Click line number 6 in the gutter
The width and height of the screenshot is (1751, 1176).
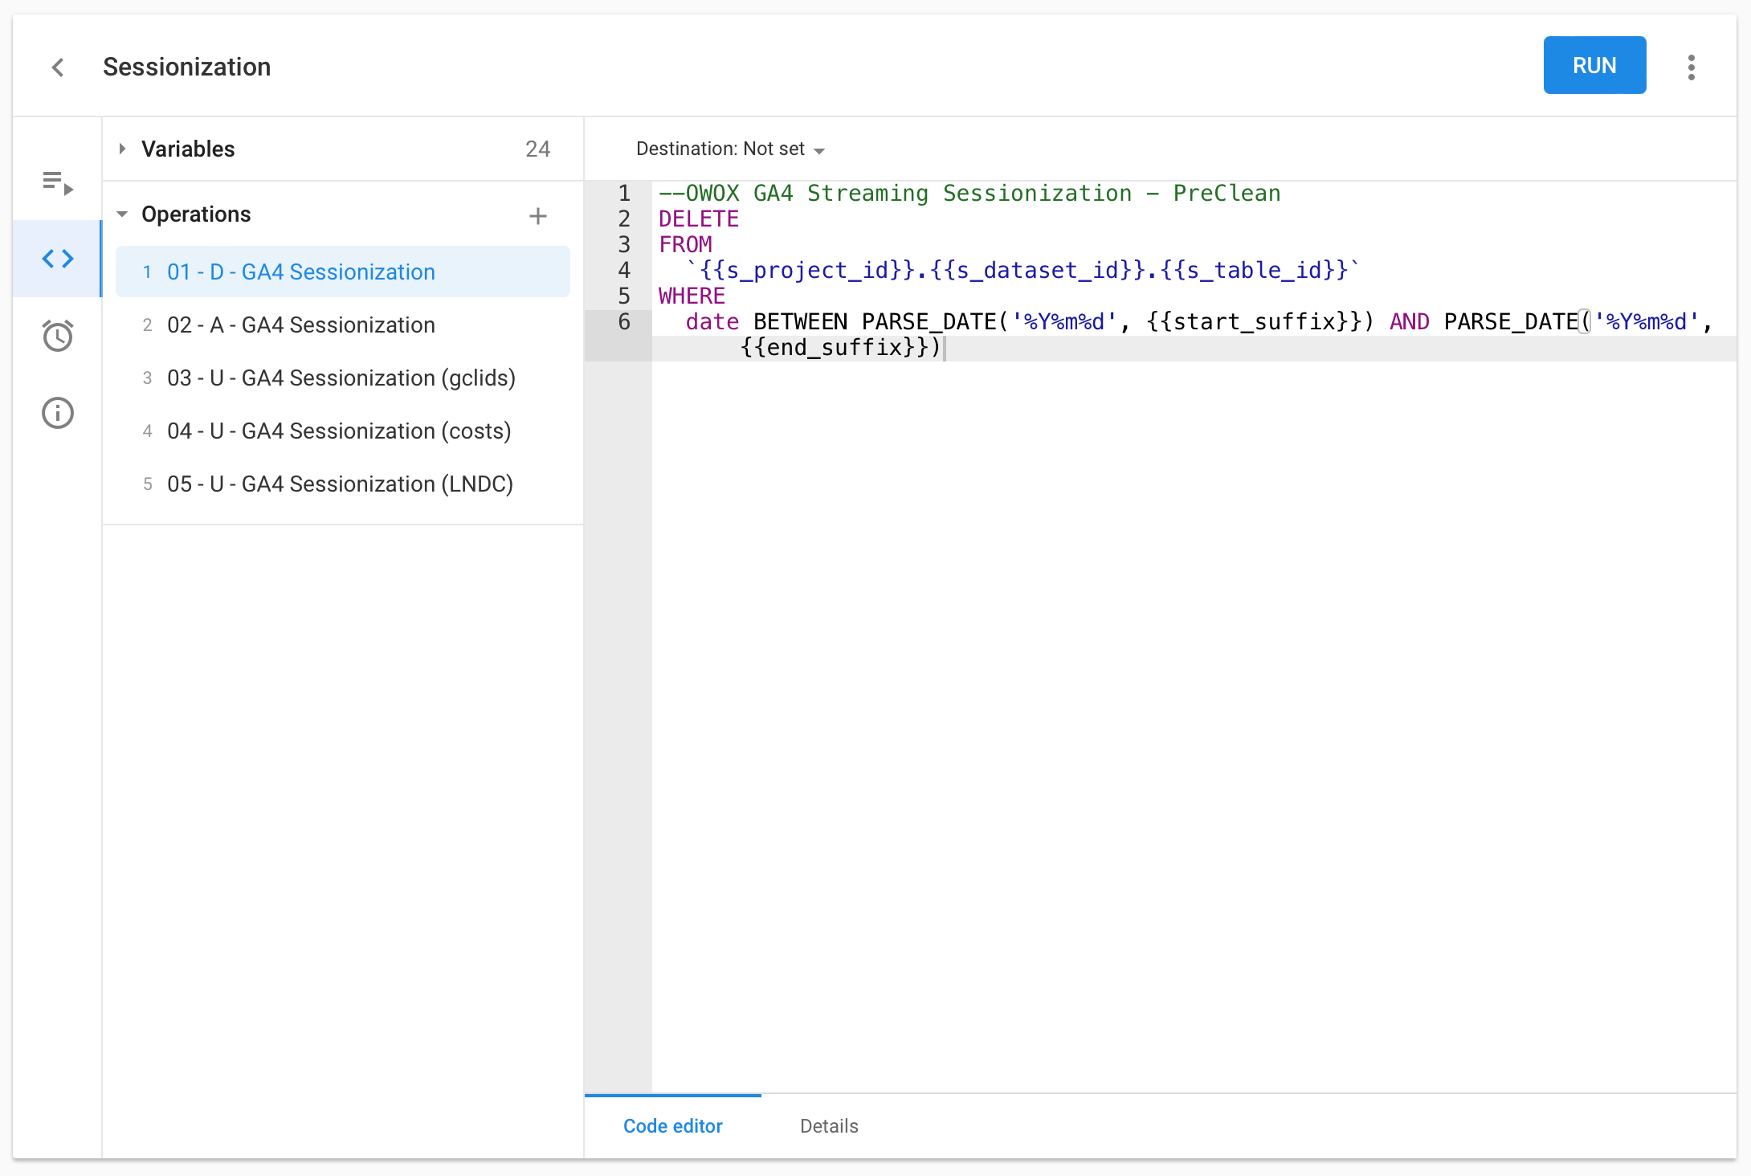tap(624, 321)
